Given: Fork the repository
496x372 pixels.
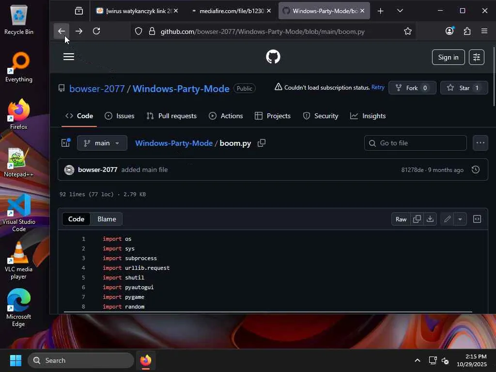Looking at the screenshot, I should pos(412,88).
